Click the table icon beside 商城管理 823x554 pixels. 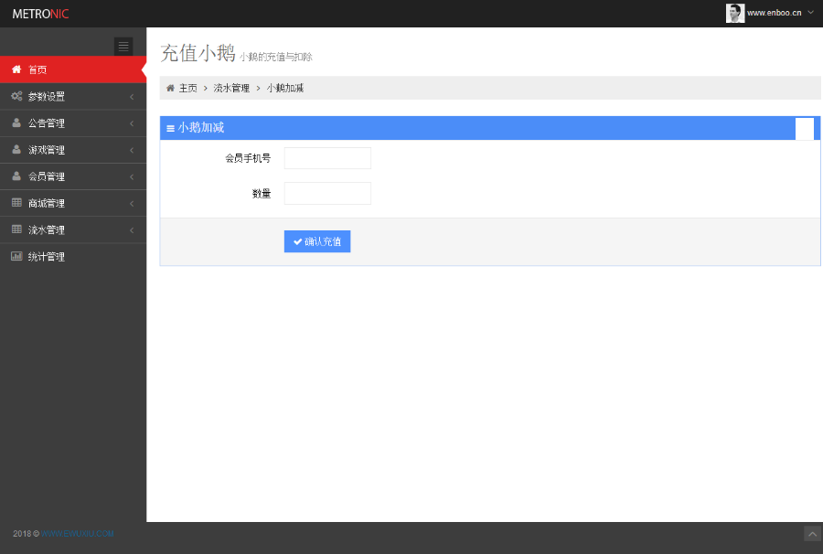16,203
